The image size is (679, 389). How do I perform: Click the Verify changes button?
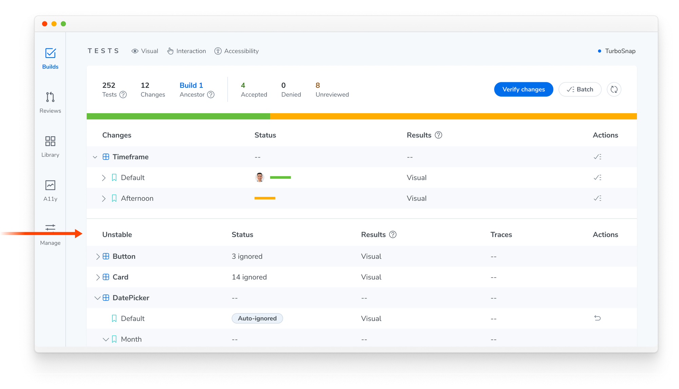[524, 89]
